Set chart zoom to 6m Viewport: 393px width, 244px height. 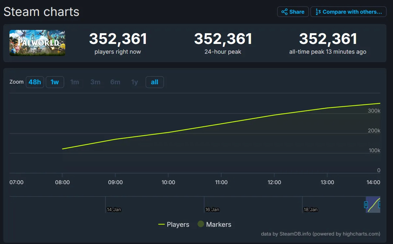tap(115, 82)
